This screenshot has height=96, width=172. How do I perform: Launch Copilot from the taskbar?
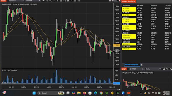73,93
